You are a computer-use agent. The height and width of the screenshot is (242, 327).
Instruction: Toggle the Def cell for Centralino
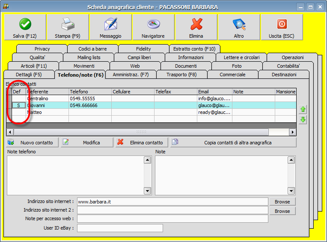(18, 99)
